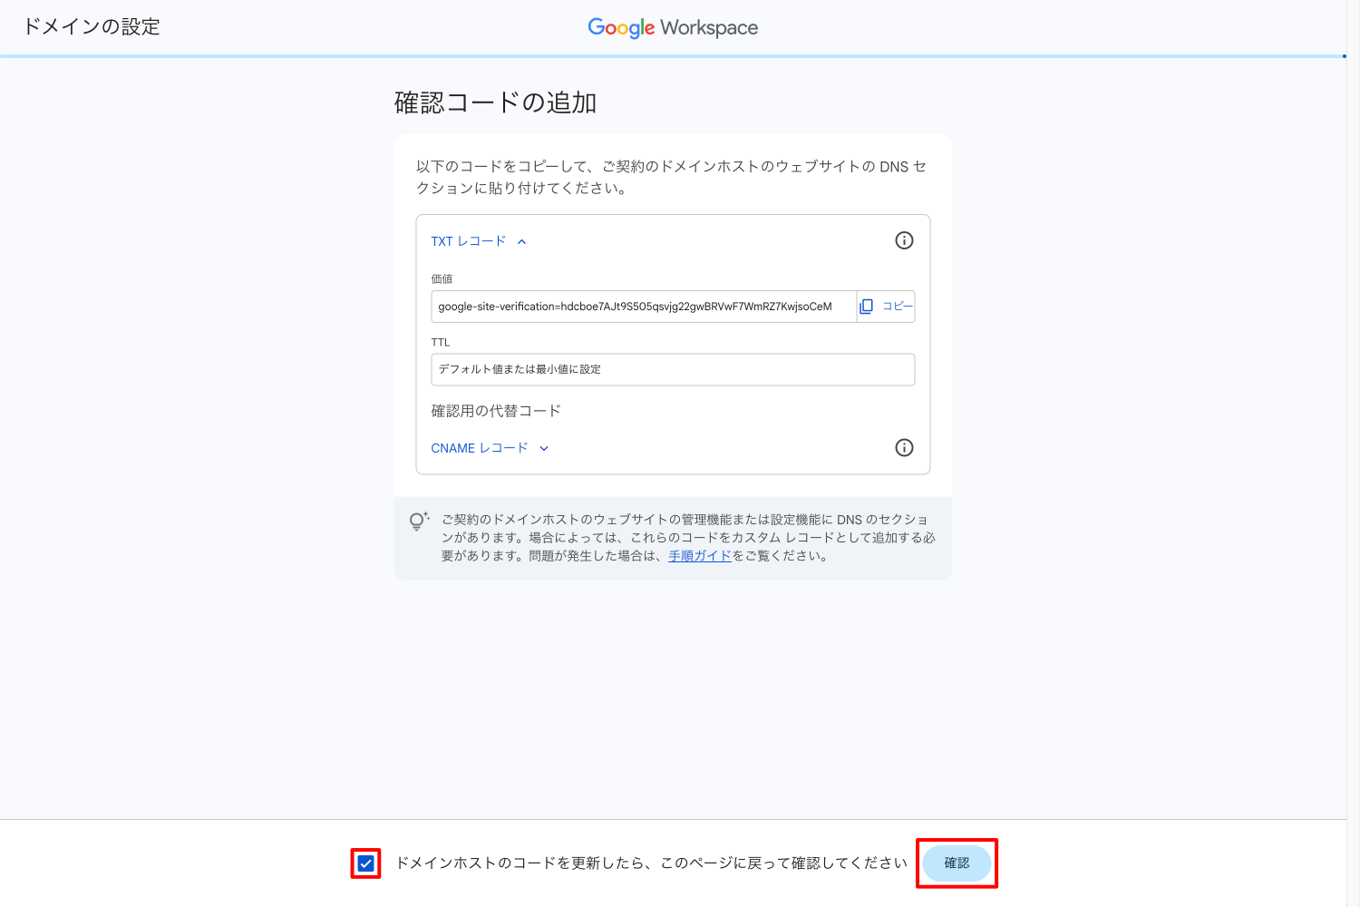Screen dimensions: 1360x907
Task: Click the google-site-verification value field
Action: point(643,307)
